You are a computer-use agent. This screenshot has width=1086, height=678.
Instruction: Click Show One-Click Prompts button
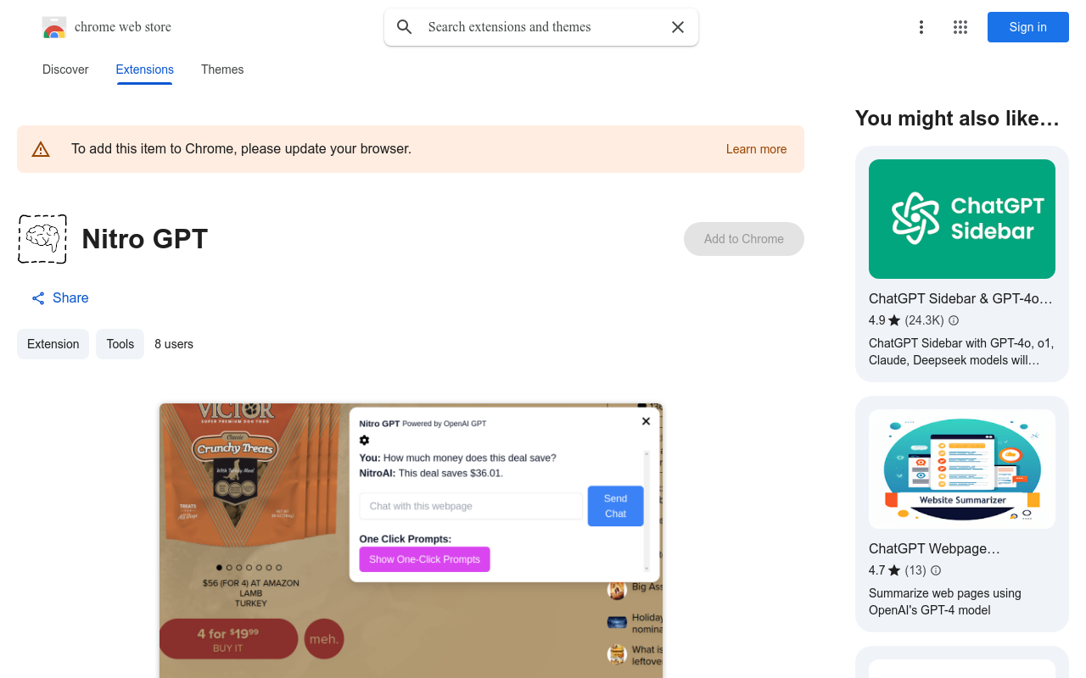coord(424,559)
